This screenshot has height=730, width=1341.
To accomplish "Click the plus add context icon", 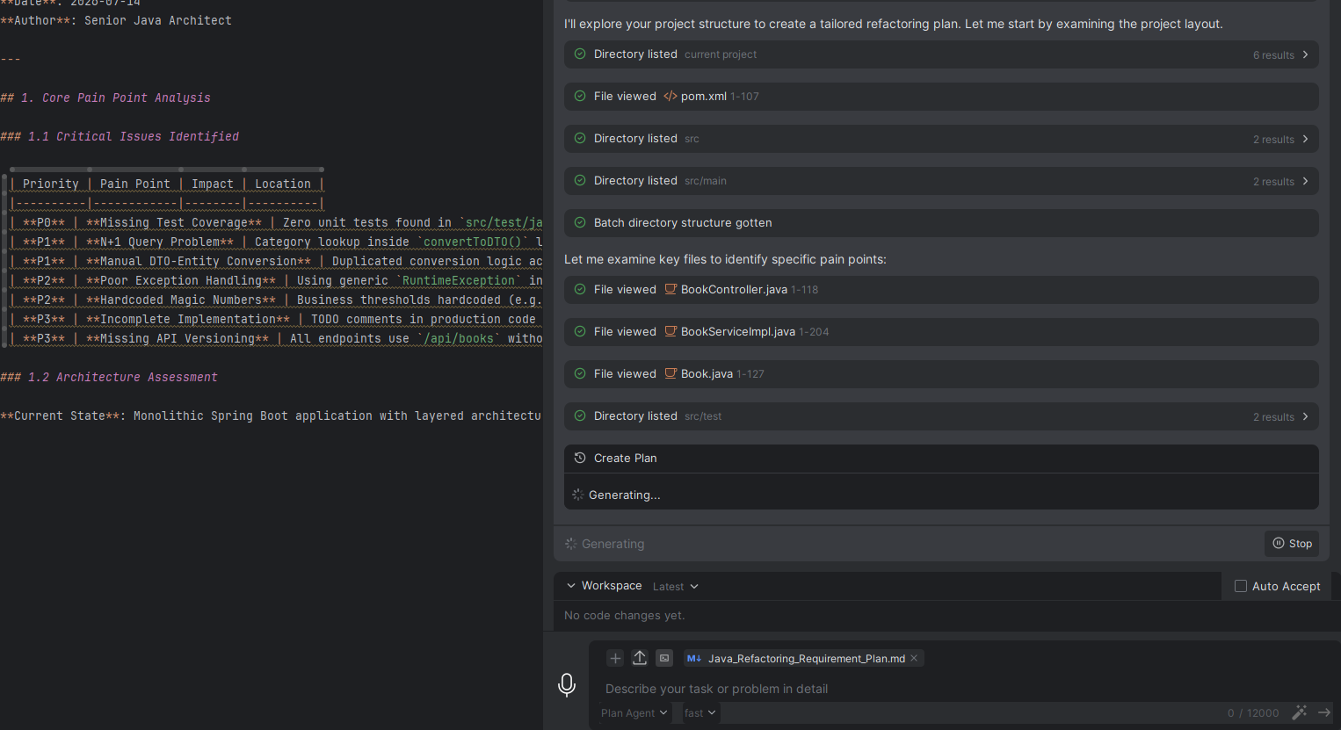I will pos(615,658).
